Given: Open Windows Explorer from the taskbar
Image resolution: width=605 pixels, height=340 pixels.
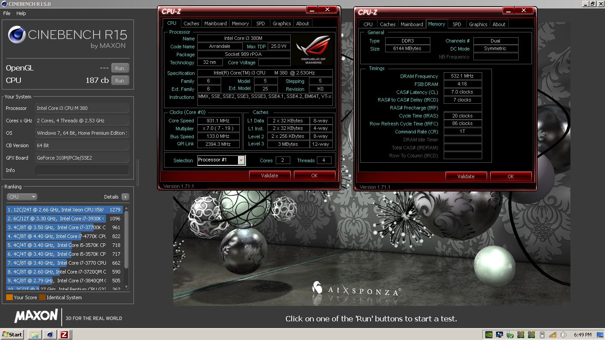Looking at the screenshot, I should click(x=35, y=335).
